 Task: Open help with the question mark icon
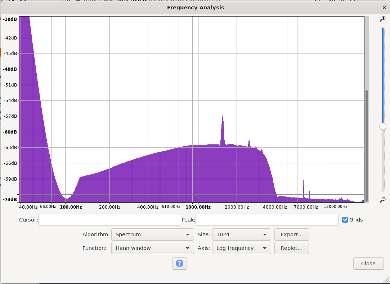[x=179, y=264]
